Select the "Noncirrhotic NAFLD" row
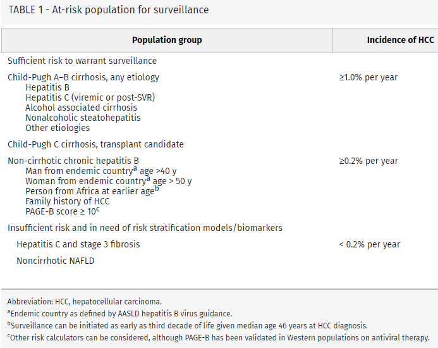The height and width of the screenshot is (348, 438). [x=56, y=261]
